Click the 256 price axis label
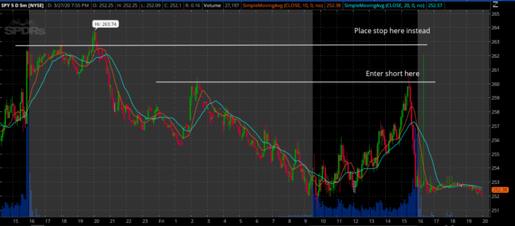Viewport: 515px width, 226px height. (x=496, y=141)
